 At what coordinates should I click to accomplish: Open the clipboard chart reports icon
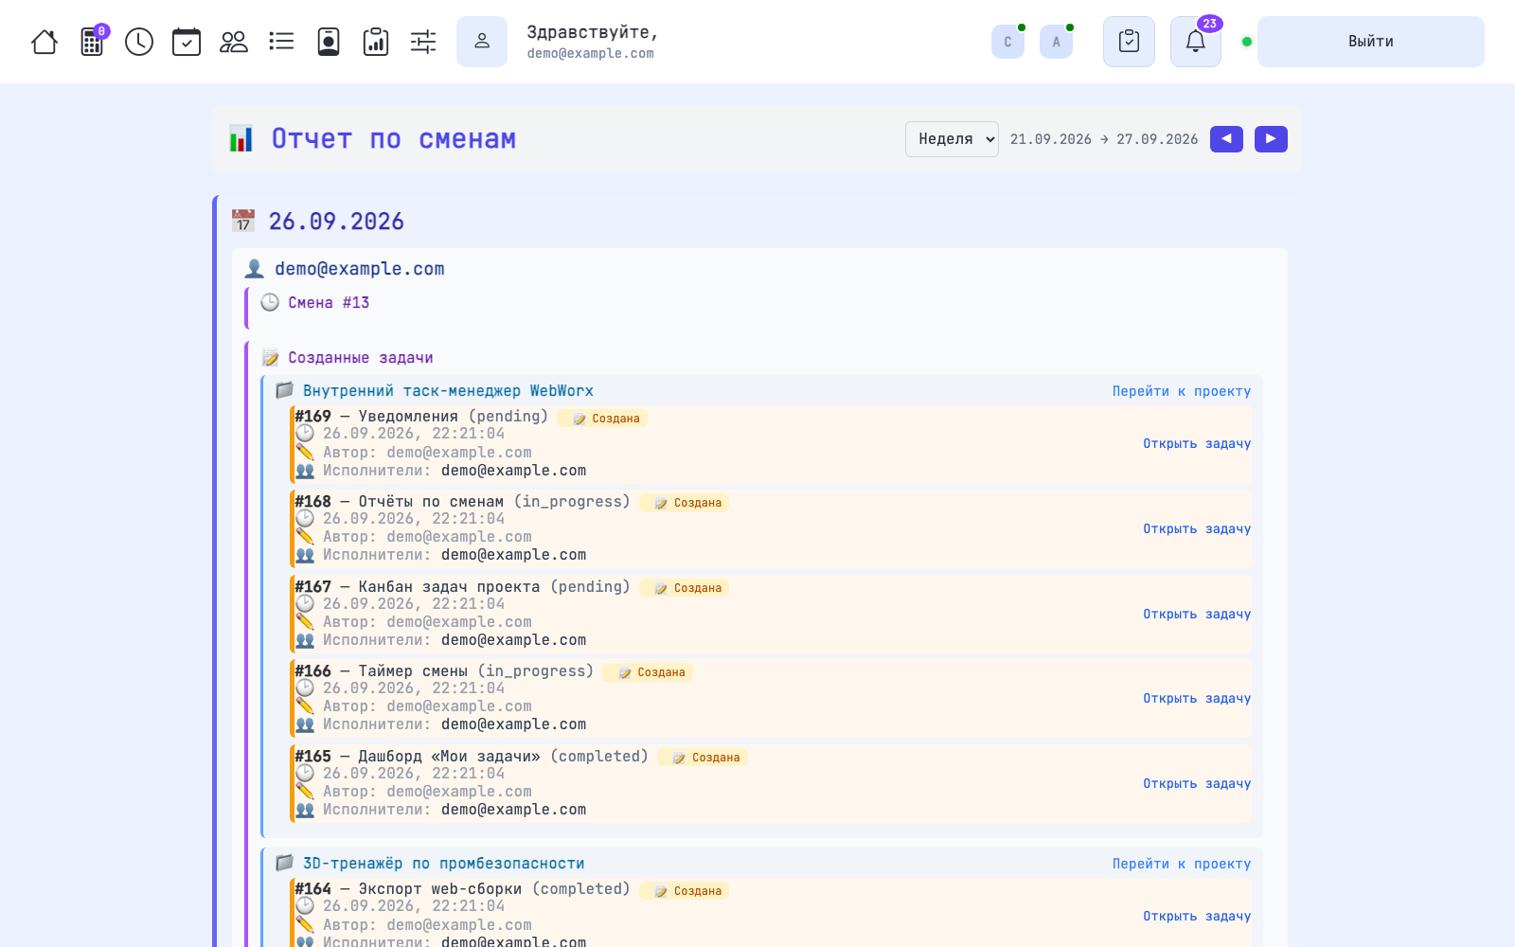[x=376, y=42]
